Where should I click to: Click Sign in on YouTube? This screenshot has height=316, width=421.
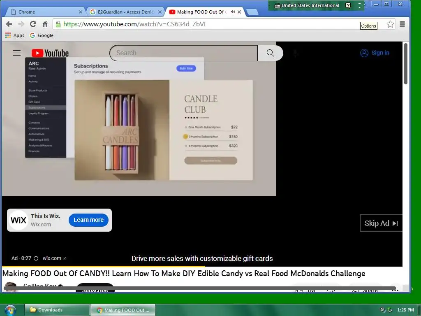click(375, 53)
